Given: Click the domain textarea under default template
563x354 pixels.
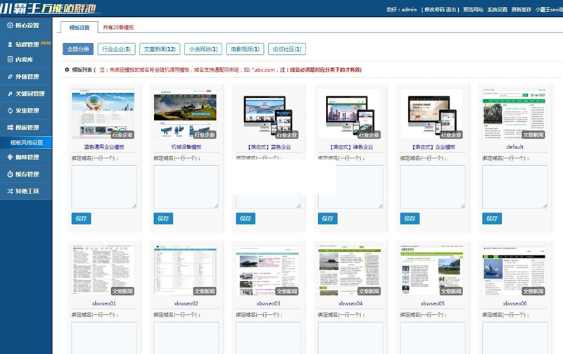Looking at the screenshot, I should [514, 187].
